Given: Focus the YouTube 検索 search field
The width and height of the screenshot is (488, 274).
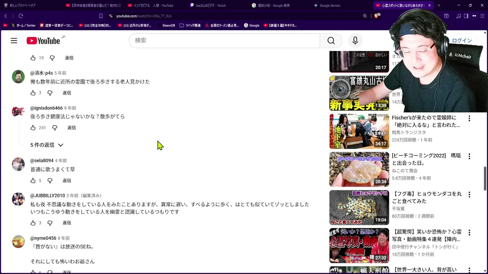Looking at the screenshot, I should (224, 41).
